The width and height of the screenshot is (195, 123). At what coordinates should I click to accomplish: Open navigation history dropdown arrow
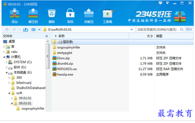(20, 30)
